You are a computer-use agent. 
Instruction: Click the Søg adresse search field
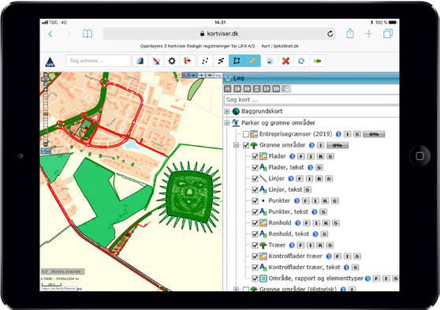(x=98, y=61)
